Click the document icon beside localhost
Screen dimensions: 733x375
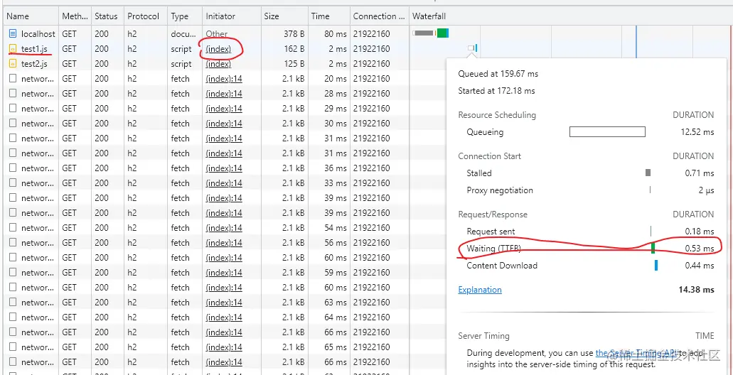[13, 33]
